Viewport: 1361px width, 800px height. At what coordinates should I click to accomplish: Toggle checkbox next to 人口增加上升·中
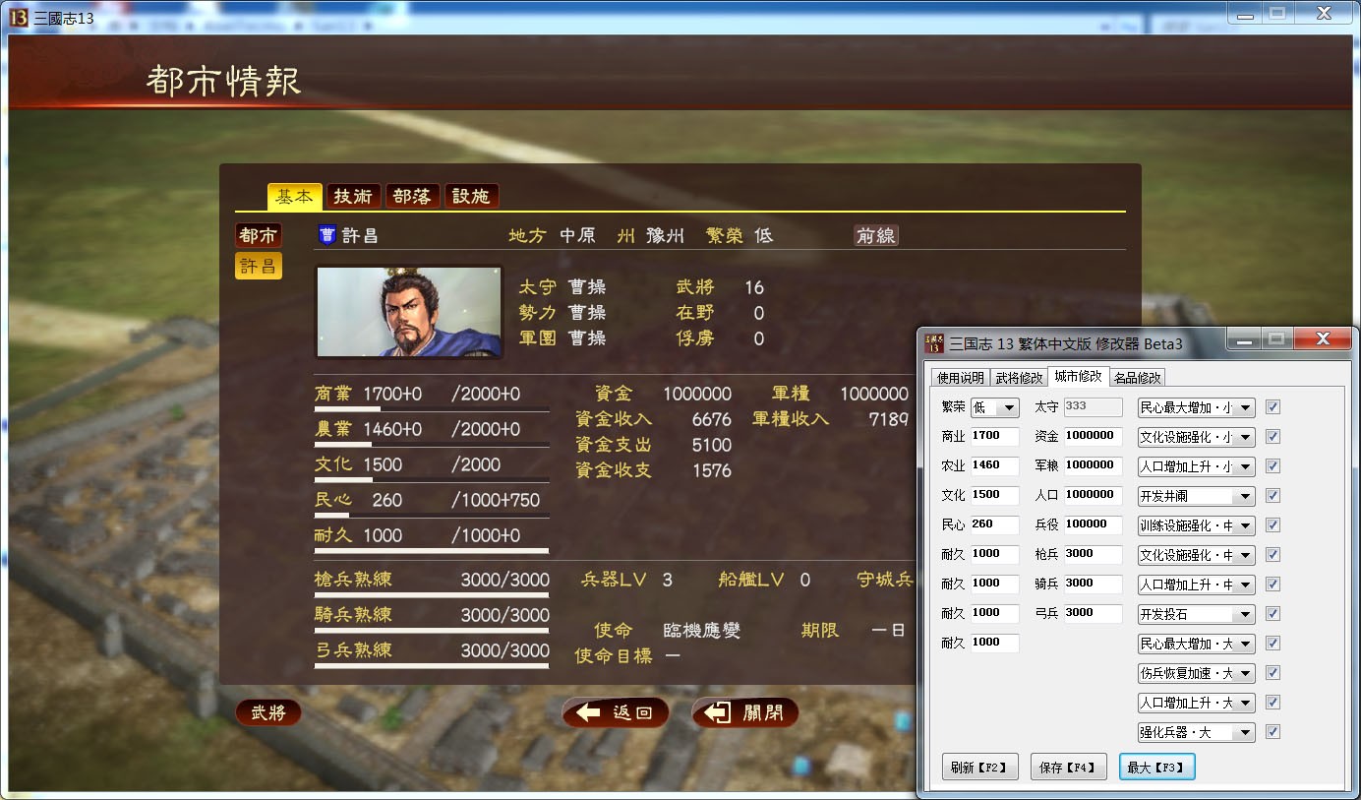click(x=1272, y=585)
